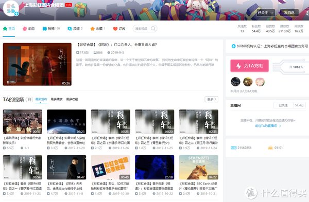Click the 获赞数 40.5万 stat
This screenshot has height=202, width=309.
[x=270, y=29]
